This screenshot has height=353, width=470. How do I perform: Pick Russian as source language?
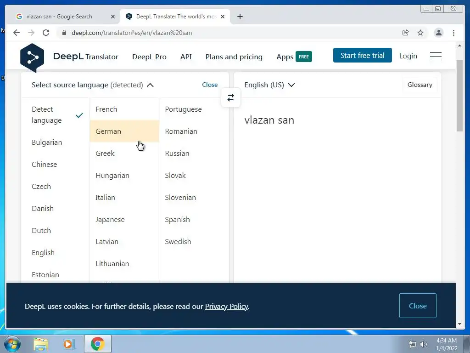pyautogui.click(x=194, y=154)
